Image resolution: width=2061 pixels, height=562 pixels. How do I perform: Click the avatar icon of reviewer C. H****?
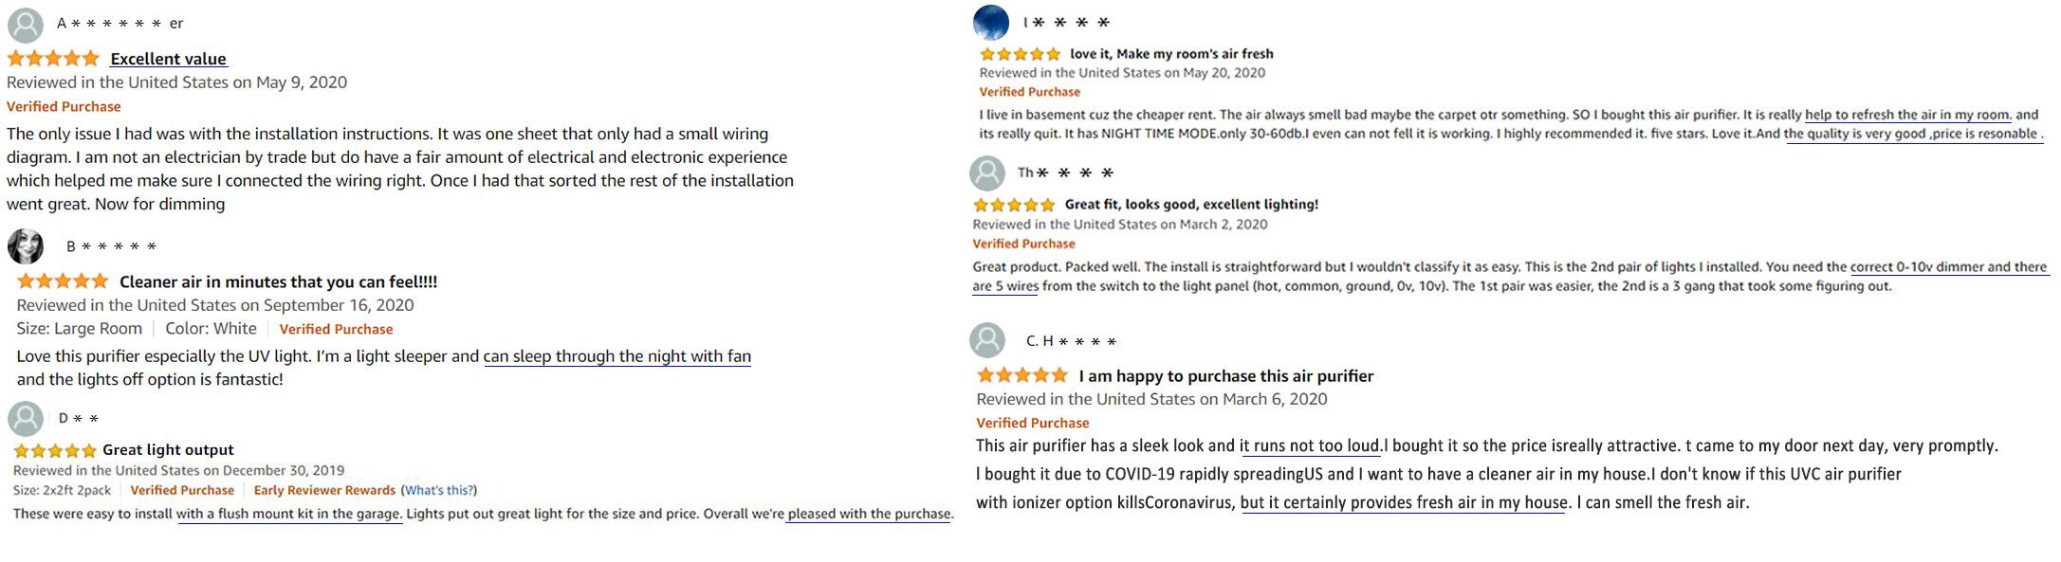point(987,340)
